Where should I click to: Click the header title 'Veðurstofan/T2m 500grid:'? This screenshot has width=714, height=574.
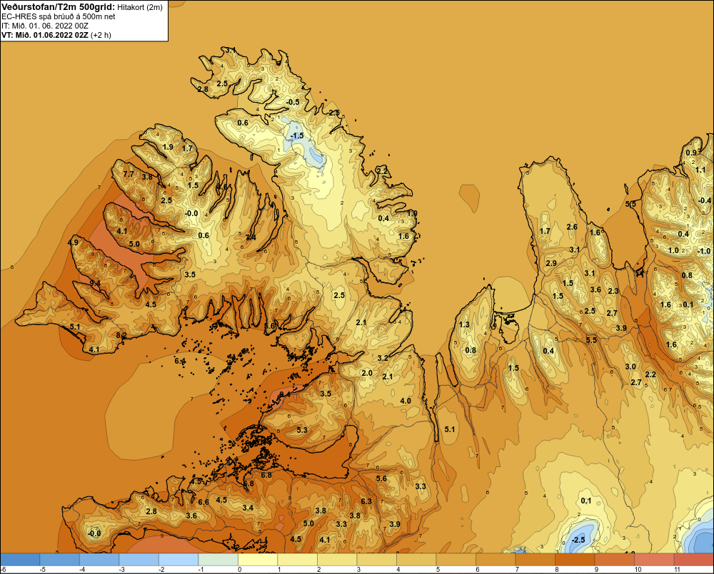tap(57, 7)
